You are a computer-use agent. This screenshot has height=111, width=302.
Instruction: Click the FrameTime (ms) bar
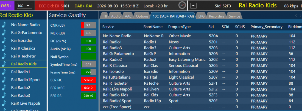(x=88, y=72)
